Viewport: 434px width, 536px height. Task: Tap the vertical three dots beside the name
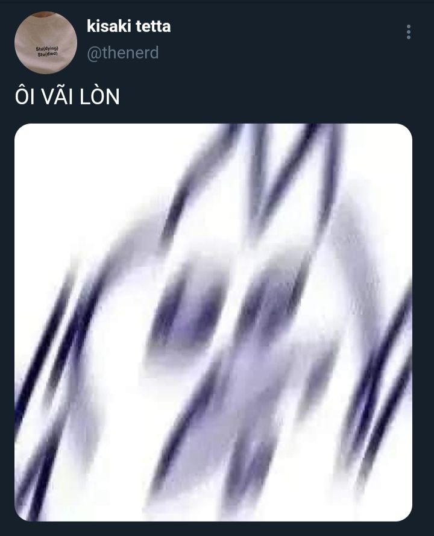tap(409, 32)
